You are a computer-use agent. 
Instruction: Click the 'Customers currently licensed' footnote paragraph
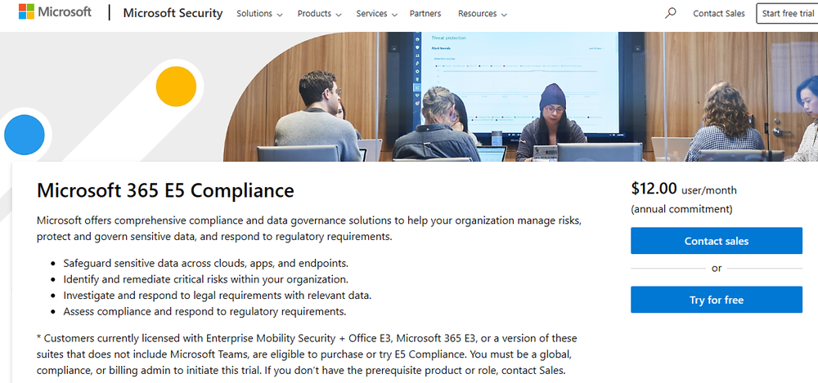click(307, 355)
